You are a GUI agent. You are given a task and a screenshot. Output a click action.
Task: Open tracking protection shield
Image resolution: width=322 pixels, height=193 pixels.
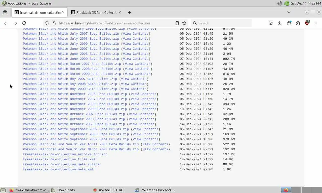(47, 23)
